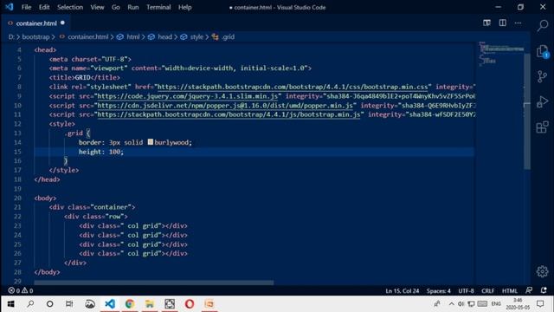Click the div class="row" code line
The width and height of the screenshot is (554, 312).
point(96,216)
